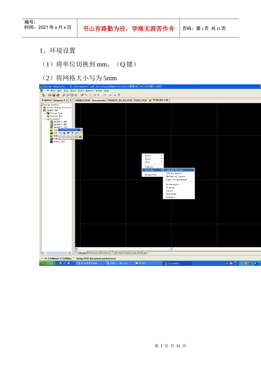Close the PCBLibPlacementTools floating toolbar
The height and width of the screenshot is (370, 261).
[81, 130]
